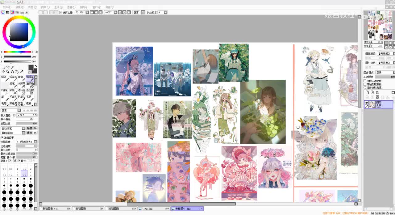This screenshot has width=395, height=215.
Task: Select the 水彩笔 watercolor brush
Action: (x=21, y=85)
